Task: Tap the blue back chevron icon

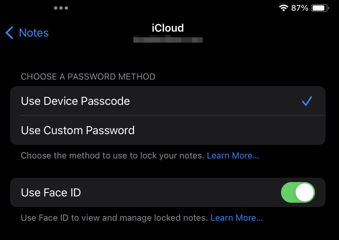Action: (x=9, y=33)
